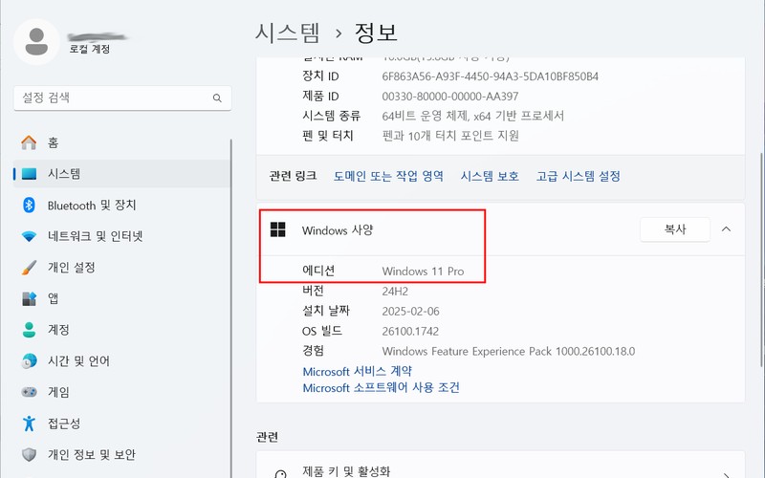Click Windows Feature Experience Pack value
The image size is (765, 478).
pyautogui.click(x=509, y=351)
